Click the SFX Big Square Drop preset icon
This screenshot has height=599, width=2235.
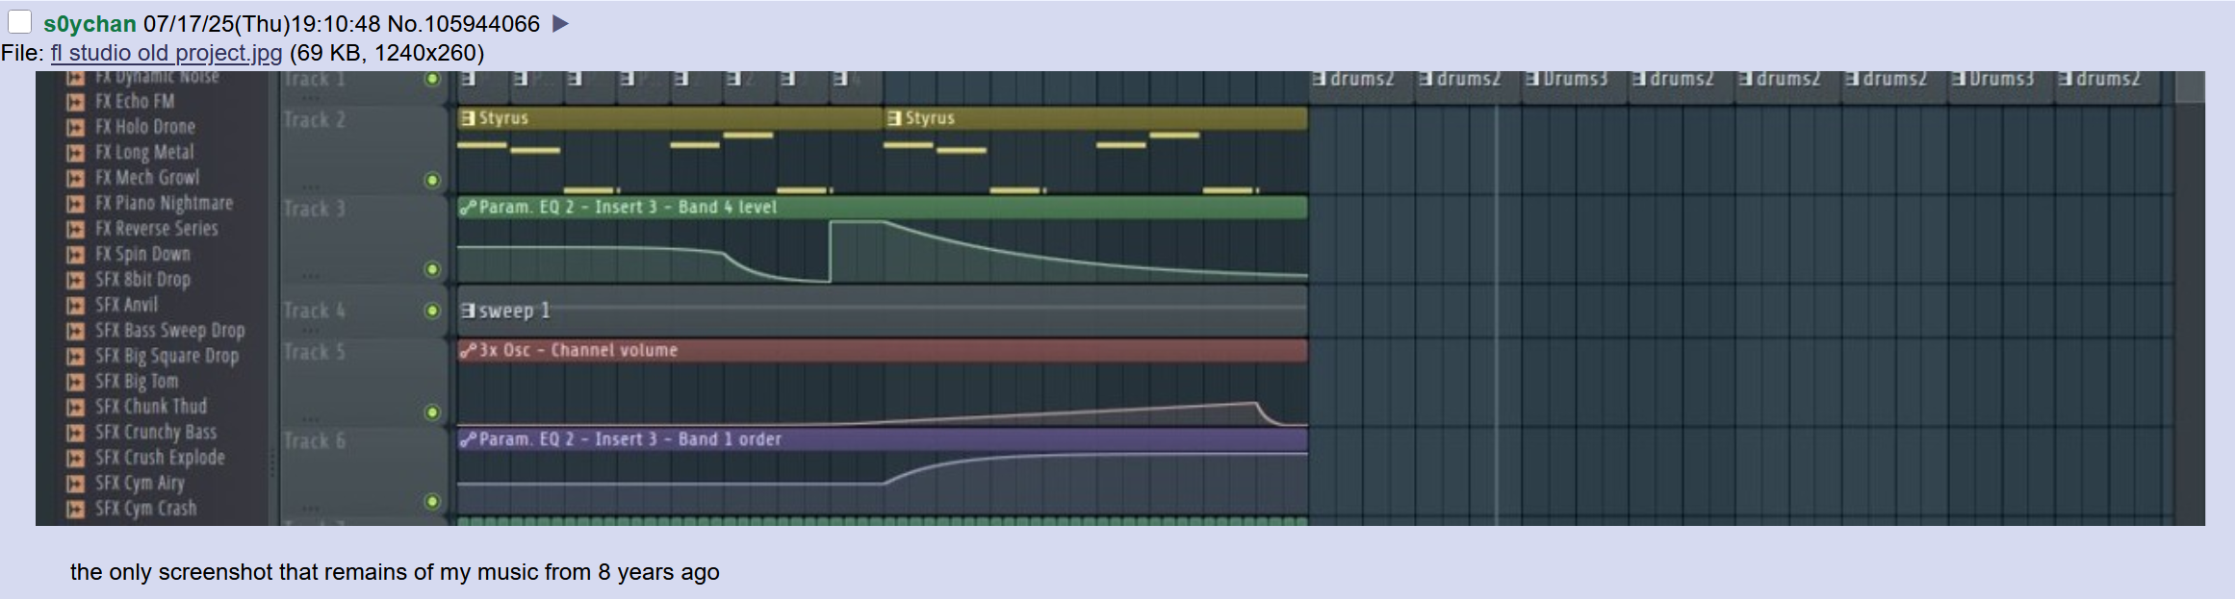(75, 357)
